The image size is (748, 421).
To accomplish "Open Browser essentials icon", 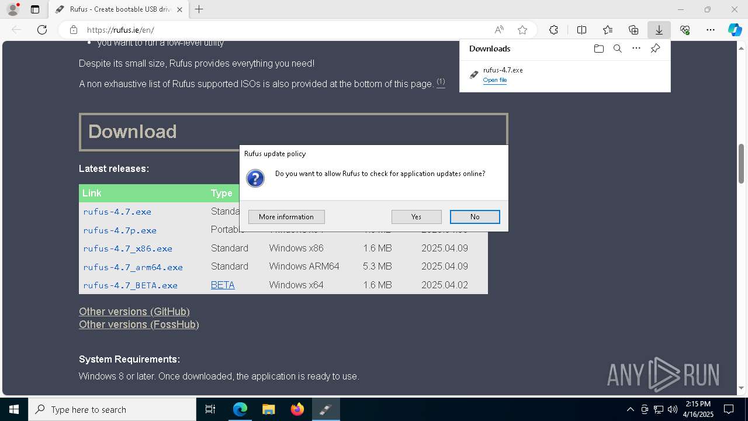I will click(x=685, y=30).
